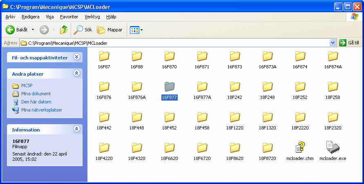Select the 16F870 folder icon
Image resolution: width=364 pixels, height=184 pixels.
(x=170, y=56)
